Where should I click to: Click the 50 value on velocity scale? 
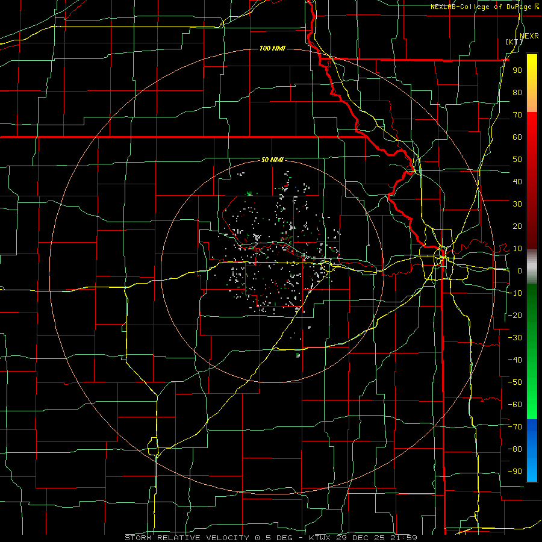point(517,160)
